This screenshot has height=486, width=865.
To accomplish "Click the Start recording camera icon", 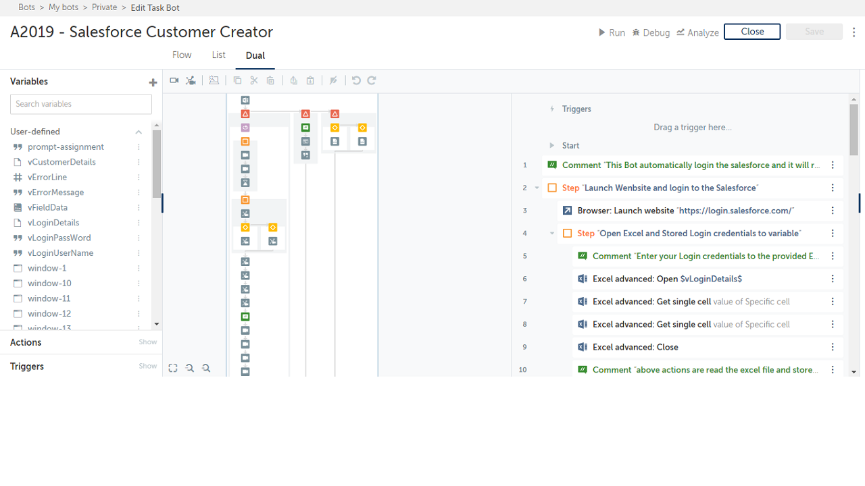I will point(174,80).
